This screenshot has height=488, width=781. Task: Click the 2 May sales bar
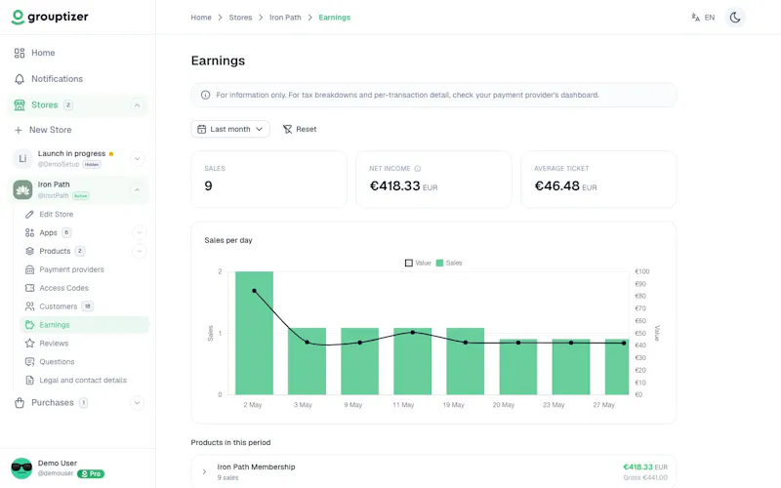(x=254, y=333)
